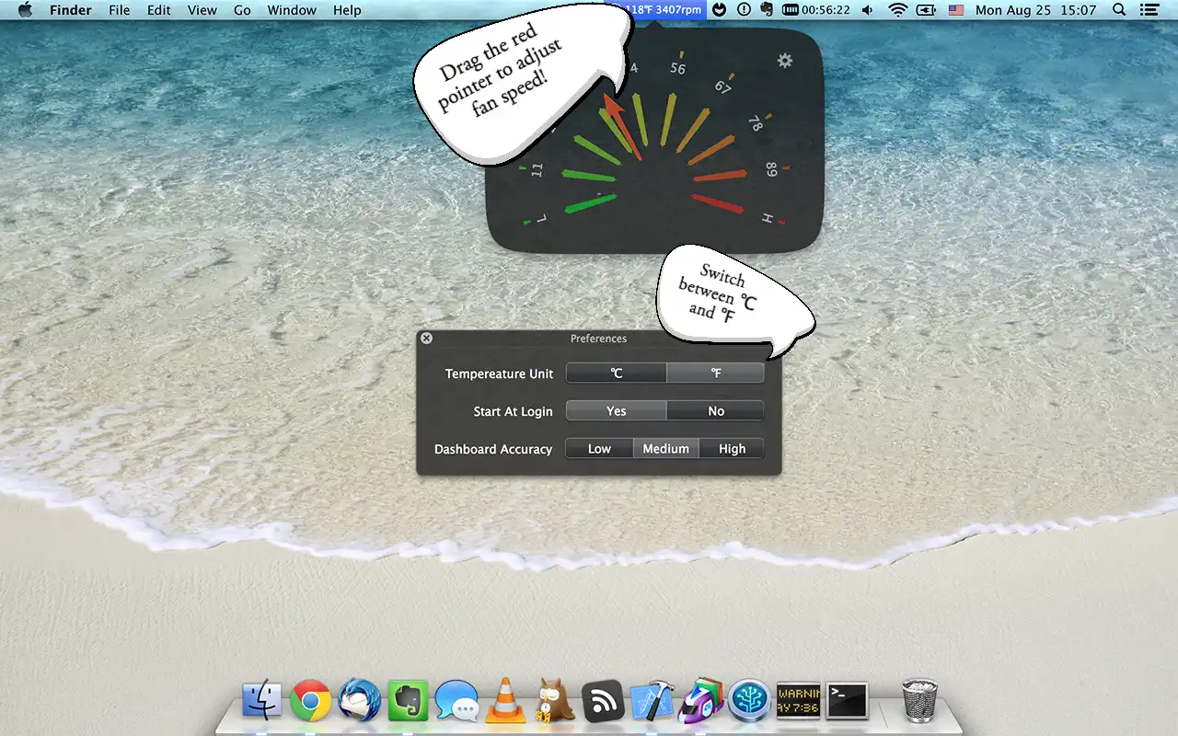The width and height of the screenshot is (1178, 736).
Task: Click the "Tempereature Unit" label
Action: pyautogui.click(x=500, y=374)
